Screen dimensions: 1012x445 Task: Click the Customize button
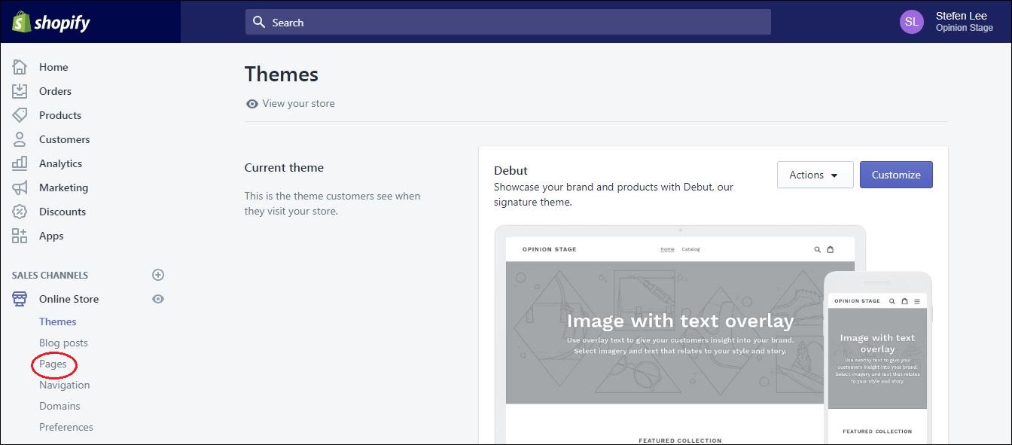tap(896, 175)
